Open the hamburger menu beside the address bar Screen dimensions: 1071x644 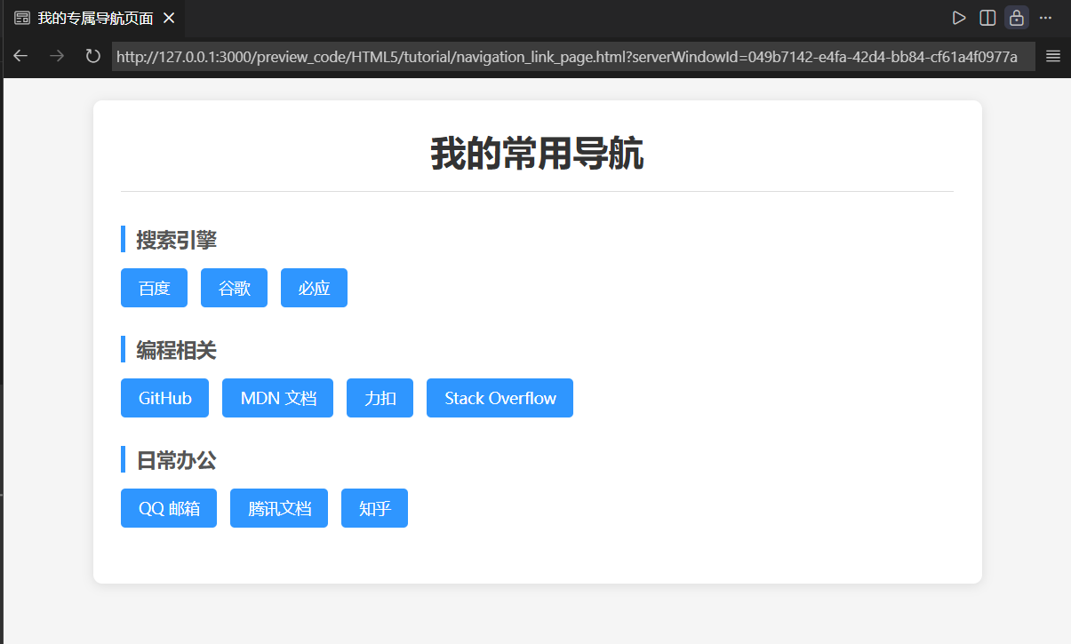tap(1053, 56)
